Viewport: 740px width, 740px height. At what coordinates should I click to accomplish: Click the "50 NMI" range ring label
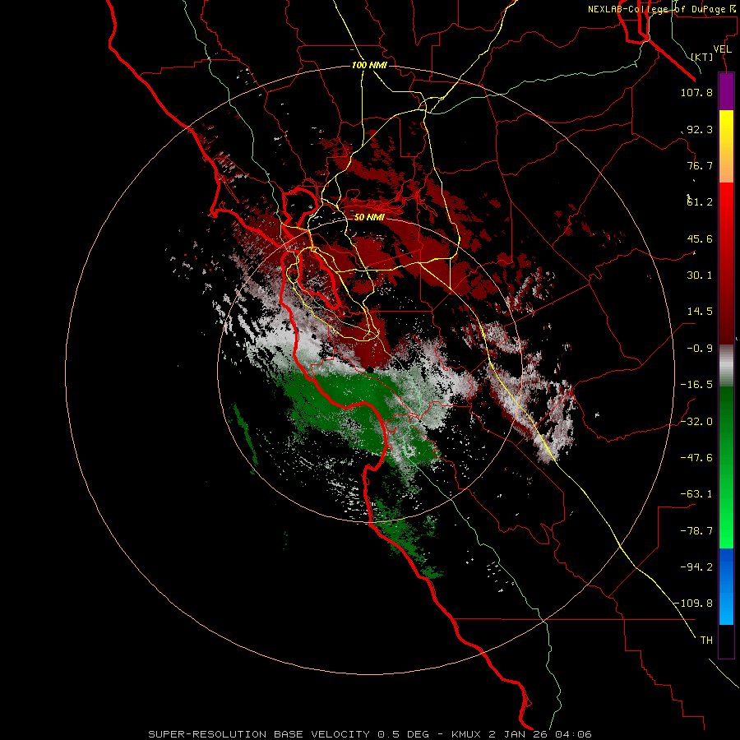tap(369, 217)
